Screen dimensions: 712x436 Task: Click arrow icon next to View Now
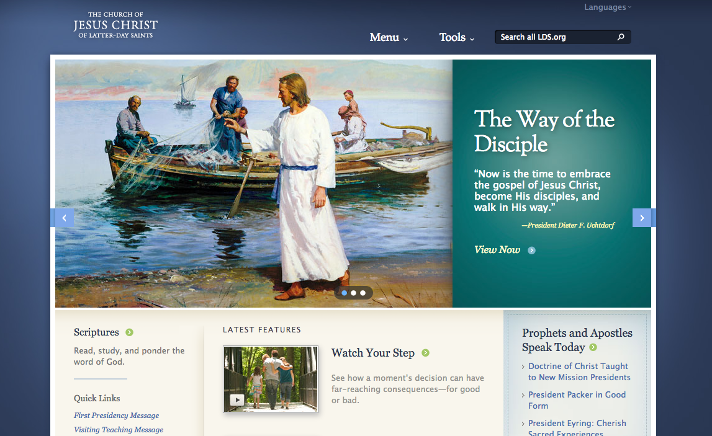coord(532,251)
